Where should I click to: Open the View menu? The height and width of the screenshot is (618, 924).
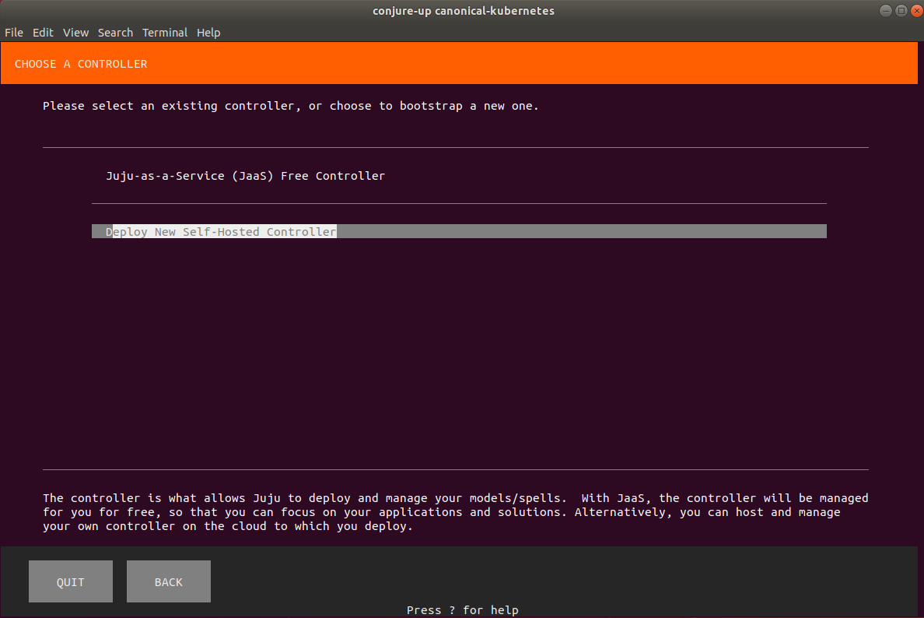[x=75, y=33]
